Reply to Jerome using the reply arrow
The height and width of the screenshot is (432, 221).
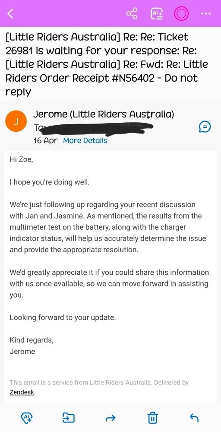click(x=194, y=418)
